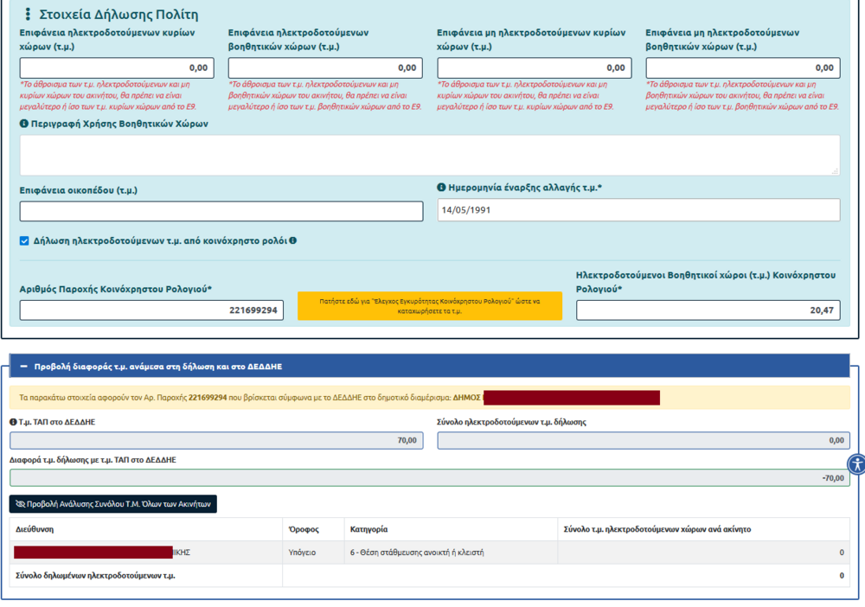The width and height of the screenshot is (865, 607).
Task: Click the Επιφάνεια ηλεκτροδοτούμενων κυρίων χώρων field
Action: click(117, 68)
